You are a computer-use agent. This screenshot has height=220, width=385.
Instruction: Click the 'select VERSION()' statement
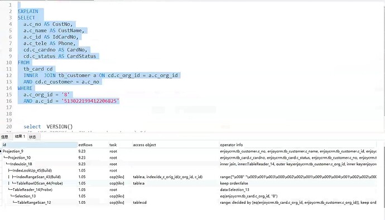(48, 127)
